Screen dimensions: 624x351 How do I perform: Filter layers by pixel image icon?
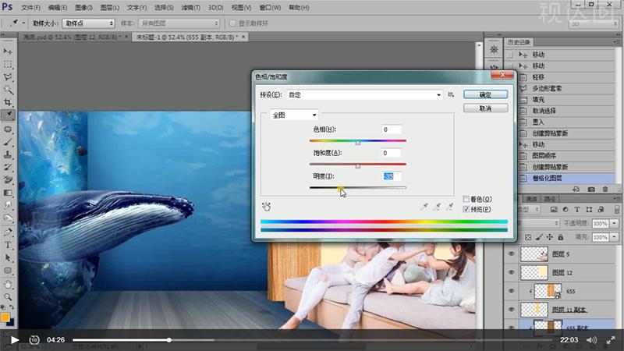coord(554,209)
